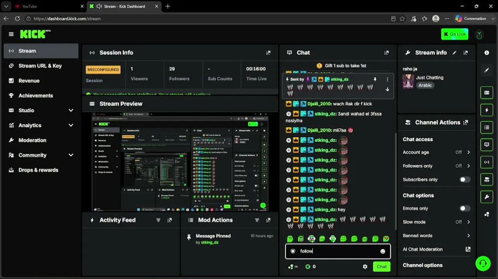498x279 pixels.
Task: Open chat settings gear icon
Action: [x=365, y=267]
